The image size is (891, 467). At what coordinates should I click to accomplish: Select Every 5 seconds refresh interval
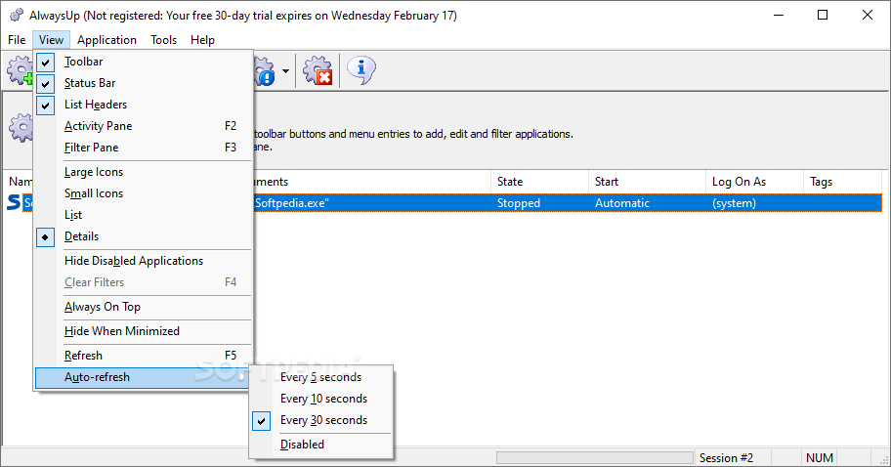coord(320,377)
